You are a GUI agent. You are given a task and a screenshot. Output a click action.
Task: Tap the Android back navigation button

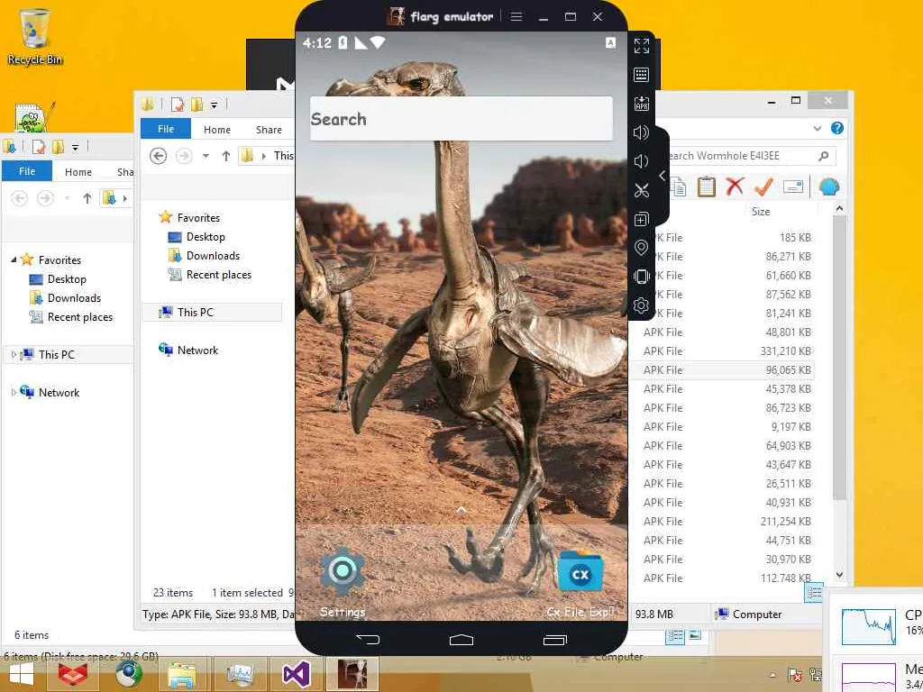click(x=368, y=639)
